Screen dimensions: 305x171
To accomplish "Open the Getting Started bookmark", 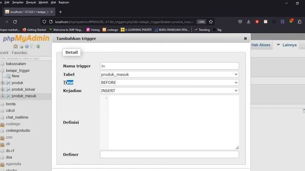I will tap(34, 29).
